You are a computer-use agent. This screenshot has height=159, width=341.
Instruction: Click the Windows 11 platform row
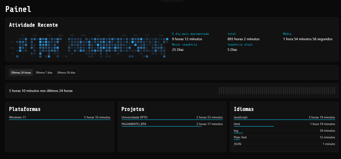tap(60, 117)
